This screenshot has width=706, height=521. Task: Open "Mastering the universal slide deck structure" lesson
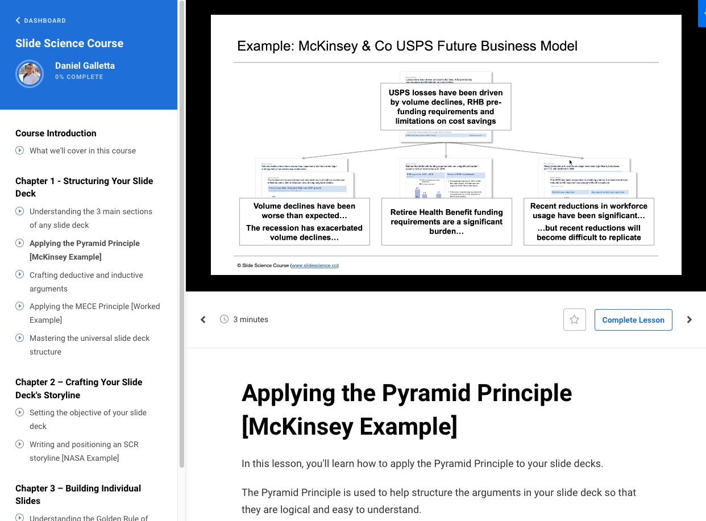pyautogui.click(x=90, y=345)
